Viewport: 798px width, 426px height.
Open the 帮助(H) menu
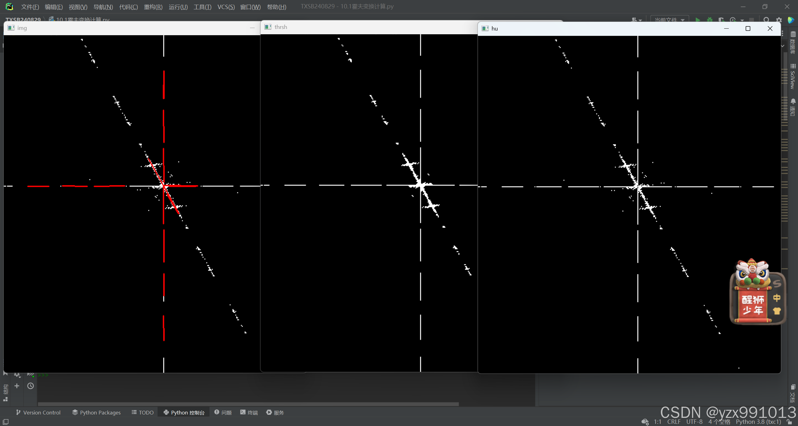pos(276,7)
